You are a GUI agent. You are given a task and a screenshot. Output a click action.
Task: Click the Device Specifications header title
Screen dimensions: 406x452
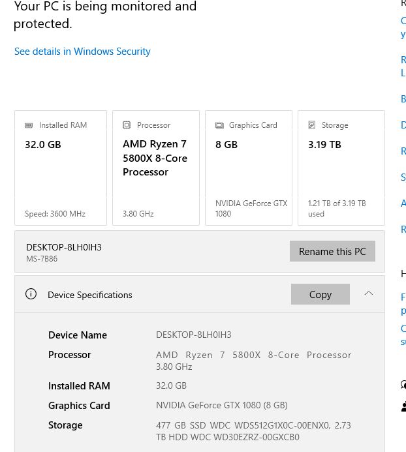click(x=89, y=295)
